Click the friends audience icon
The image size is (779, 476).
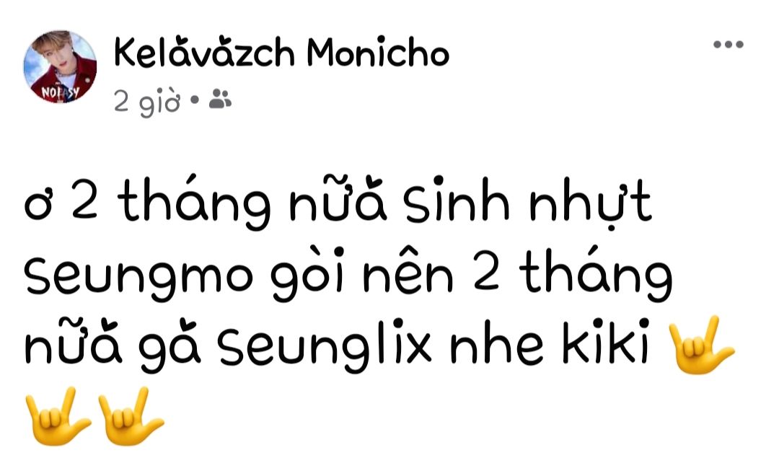220,99
